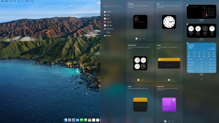This screenshot has height=123, width=219.
Task: Open the Help menu
Action: 32,1
